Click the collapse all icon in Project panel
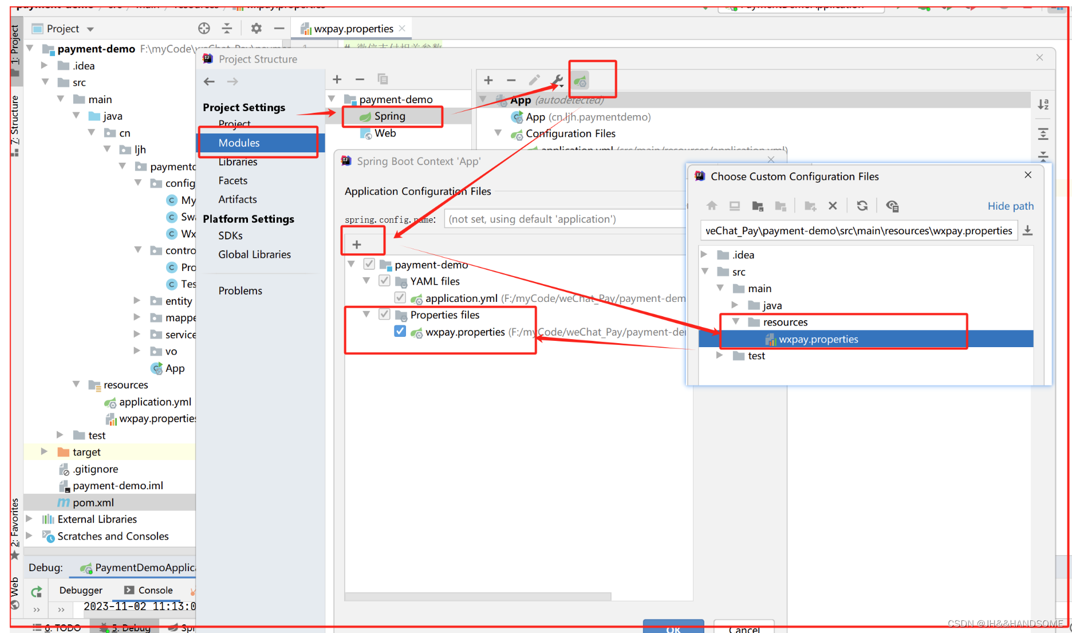This screenshot has height=633, width=1072. coord(227,28)
